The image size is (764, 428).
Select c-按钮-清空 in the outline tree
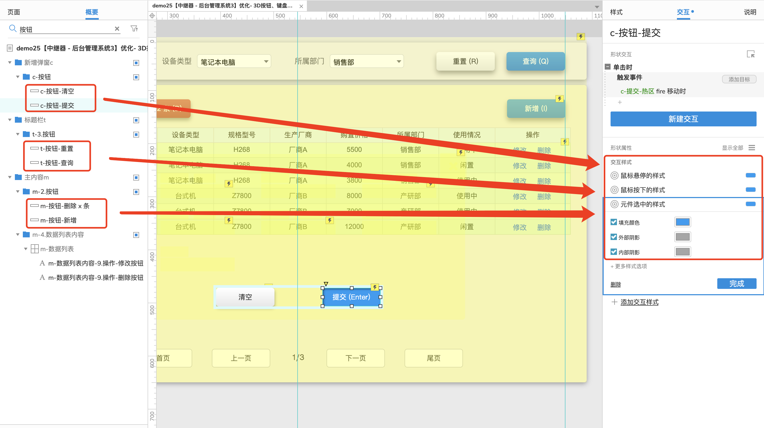(57, 91)
